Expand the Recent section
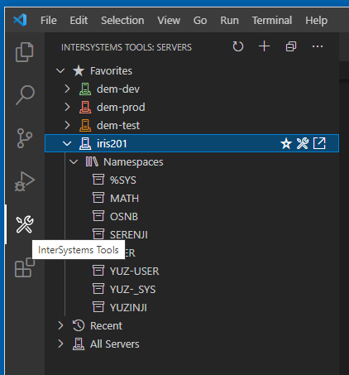The image size is (349, 375). pyautogui.click(x=60, y=325)
